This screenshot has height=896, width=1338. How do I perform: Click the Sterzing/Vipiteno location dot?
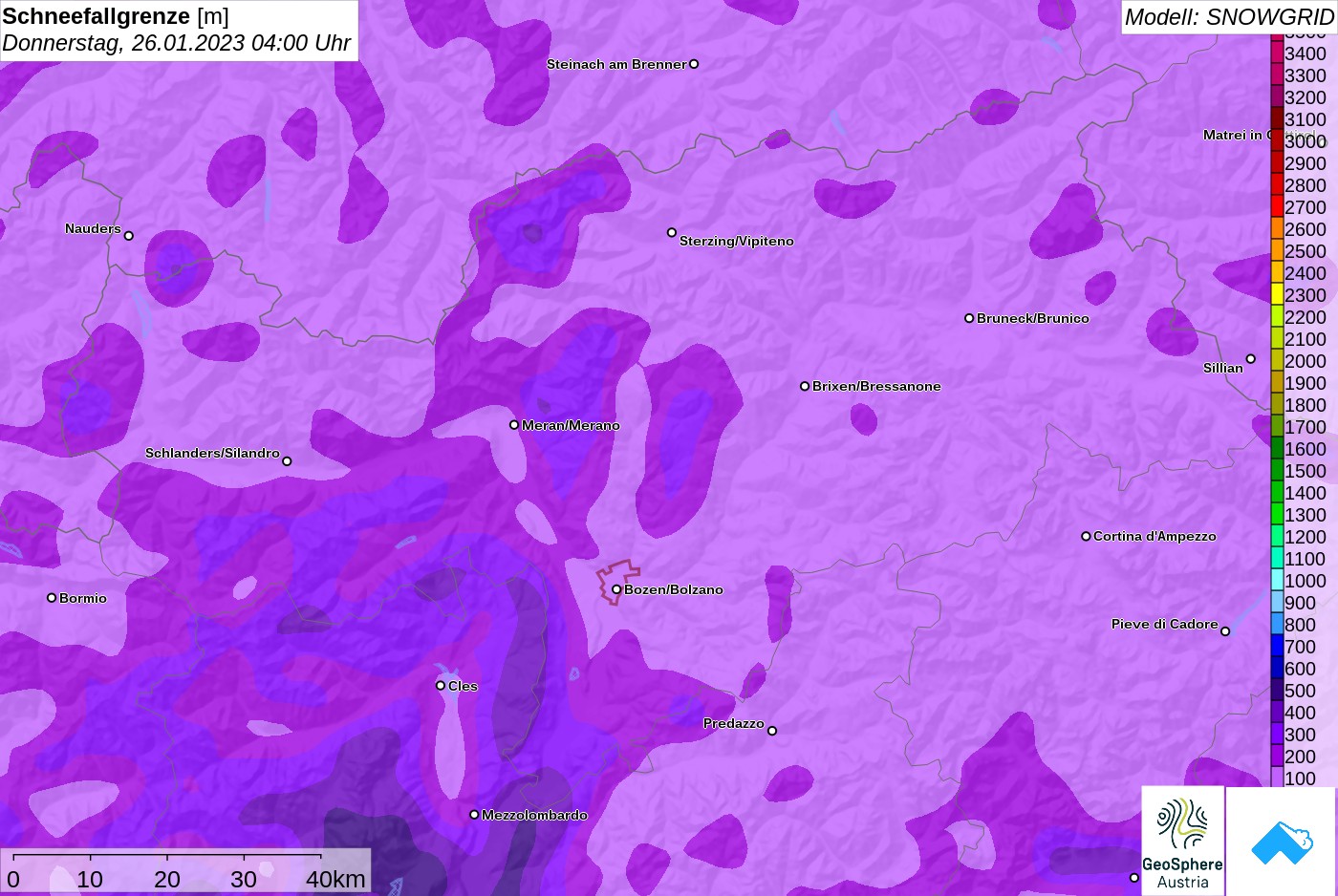click(672, 232)
